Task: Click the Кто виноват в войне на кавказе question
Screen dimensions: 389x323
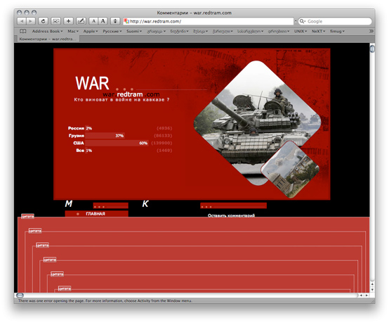Action: 121,100
